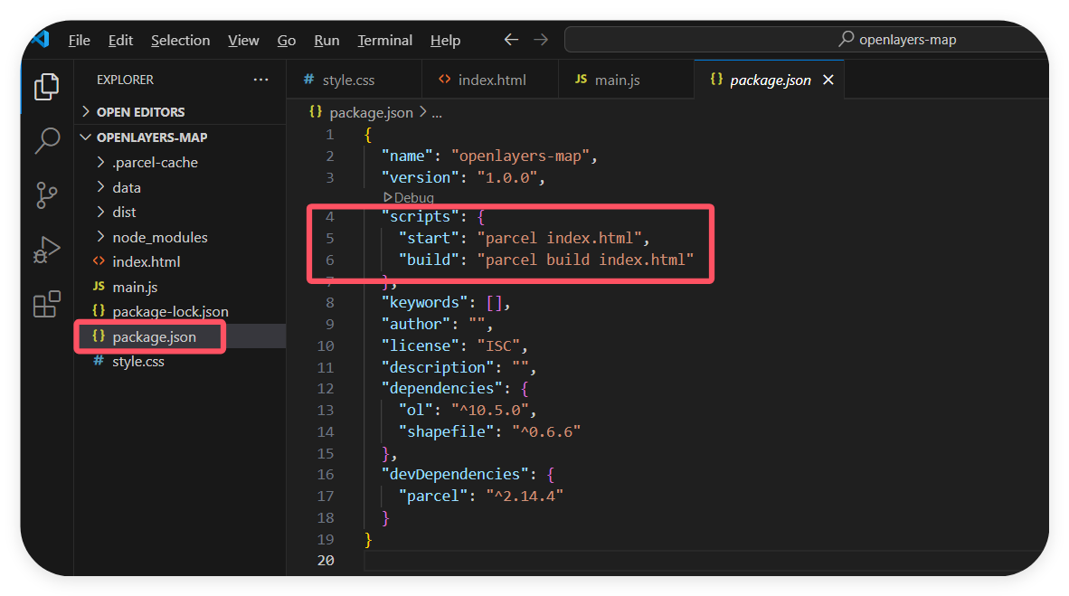Run the Debug codelens above scripts
This screenshot has height=596, width=1069.
pos(409,196)
